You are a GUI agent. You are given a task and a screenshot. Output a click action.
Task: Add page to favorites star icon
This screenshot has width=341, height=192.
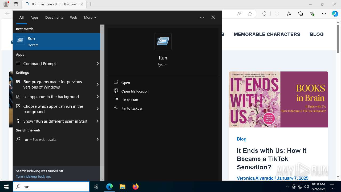click(250, 14)
